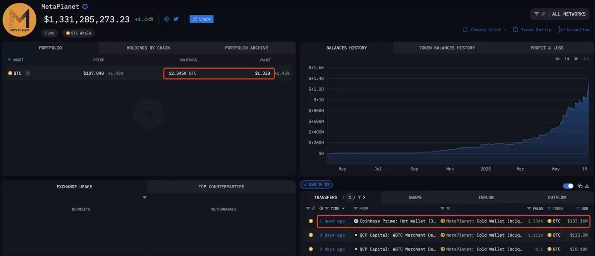595x256 pixels.
Task: Switch to the Portfolio tab
Action: [51, 48]
